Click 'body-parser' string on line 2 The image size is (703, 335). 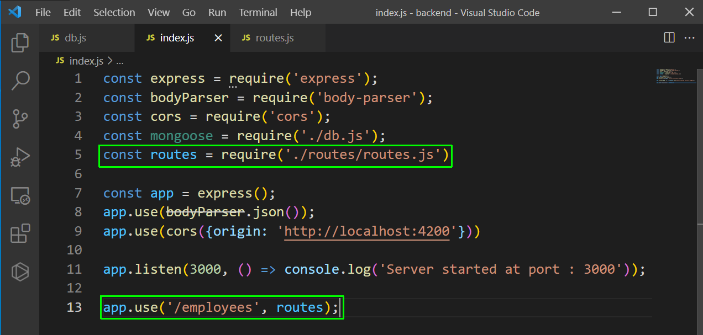click(366, 98)
